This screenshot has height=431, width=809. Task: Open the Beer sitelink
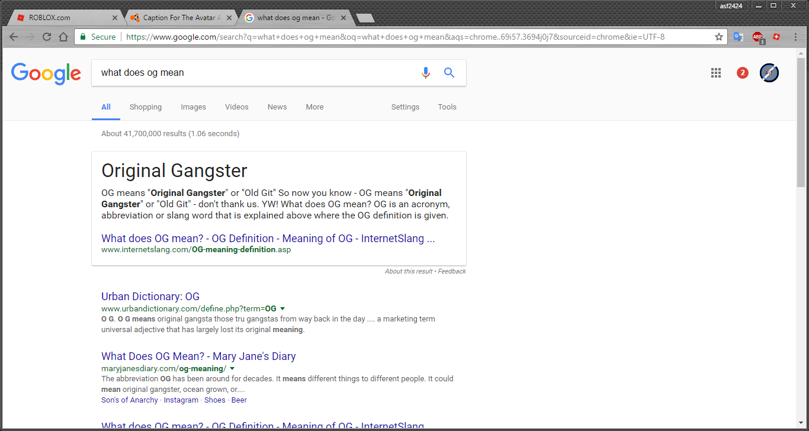tap(239, 400)
